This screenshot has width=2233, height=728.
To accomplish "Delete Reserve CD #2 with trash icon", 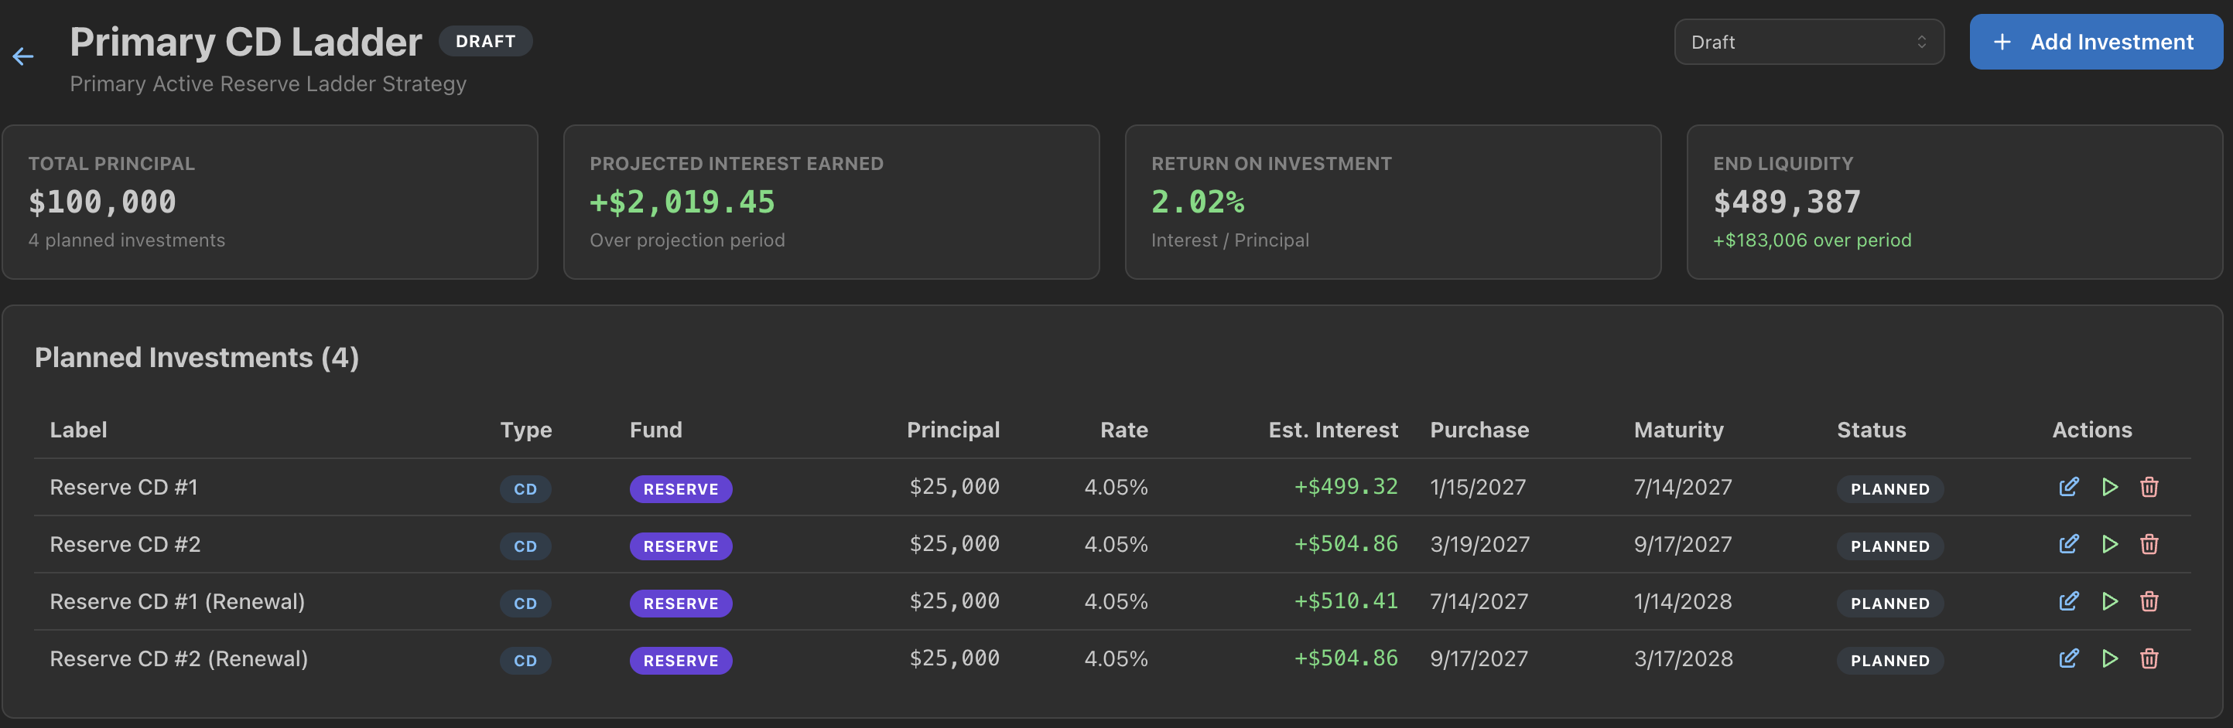I will (x=2149, y=543).
